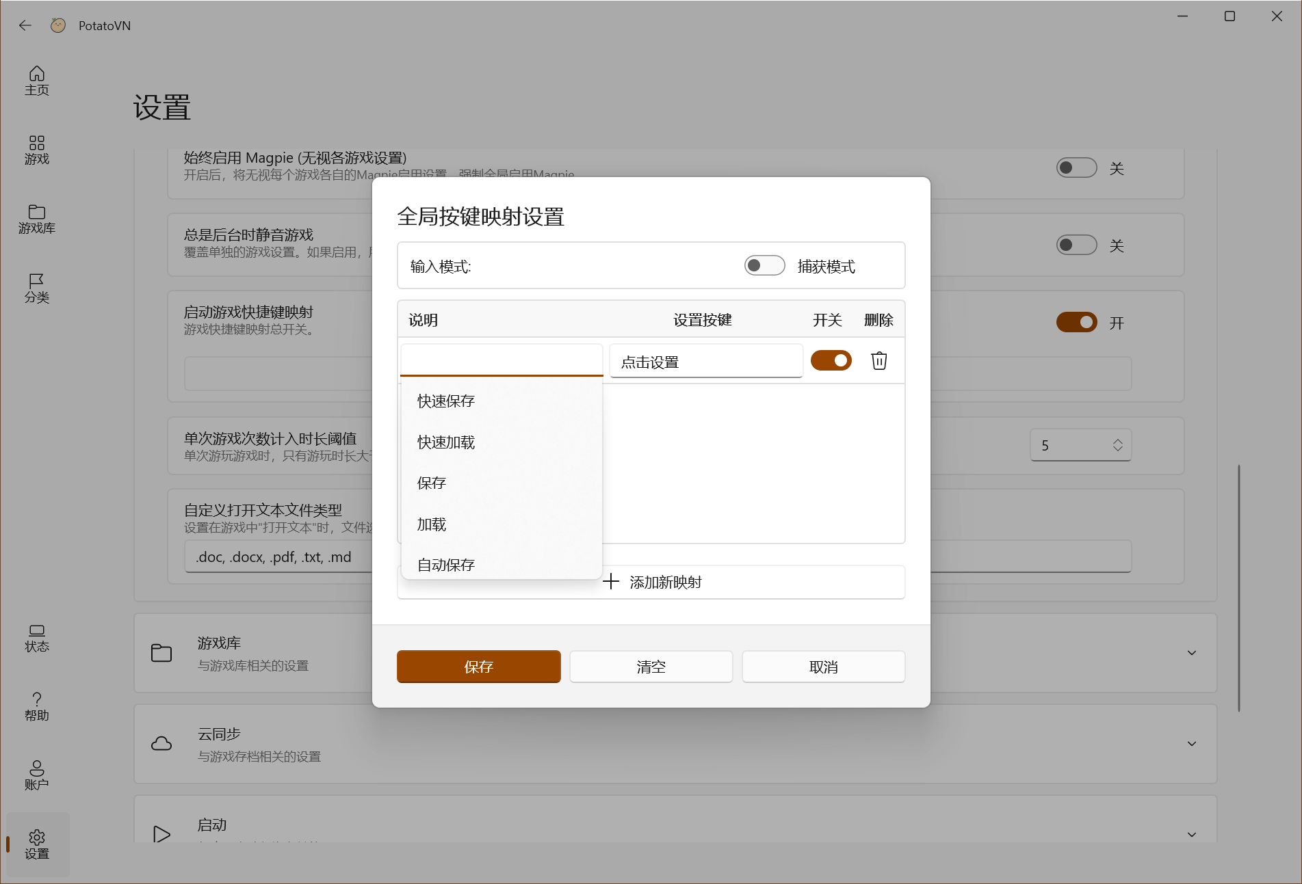This screenshot has width=1302, height=884.
Task: Disable the key mapping row switch
Action: pyautogui.click(x=831, y=360)
